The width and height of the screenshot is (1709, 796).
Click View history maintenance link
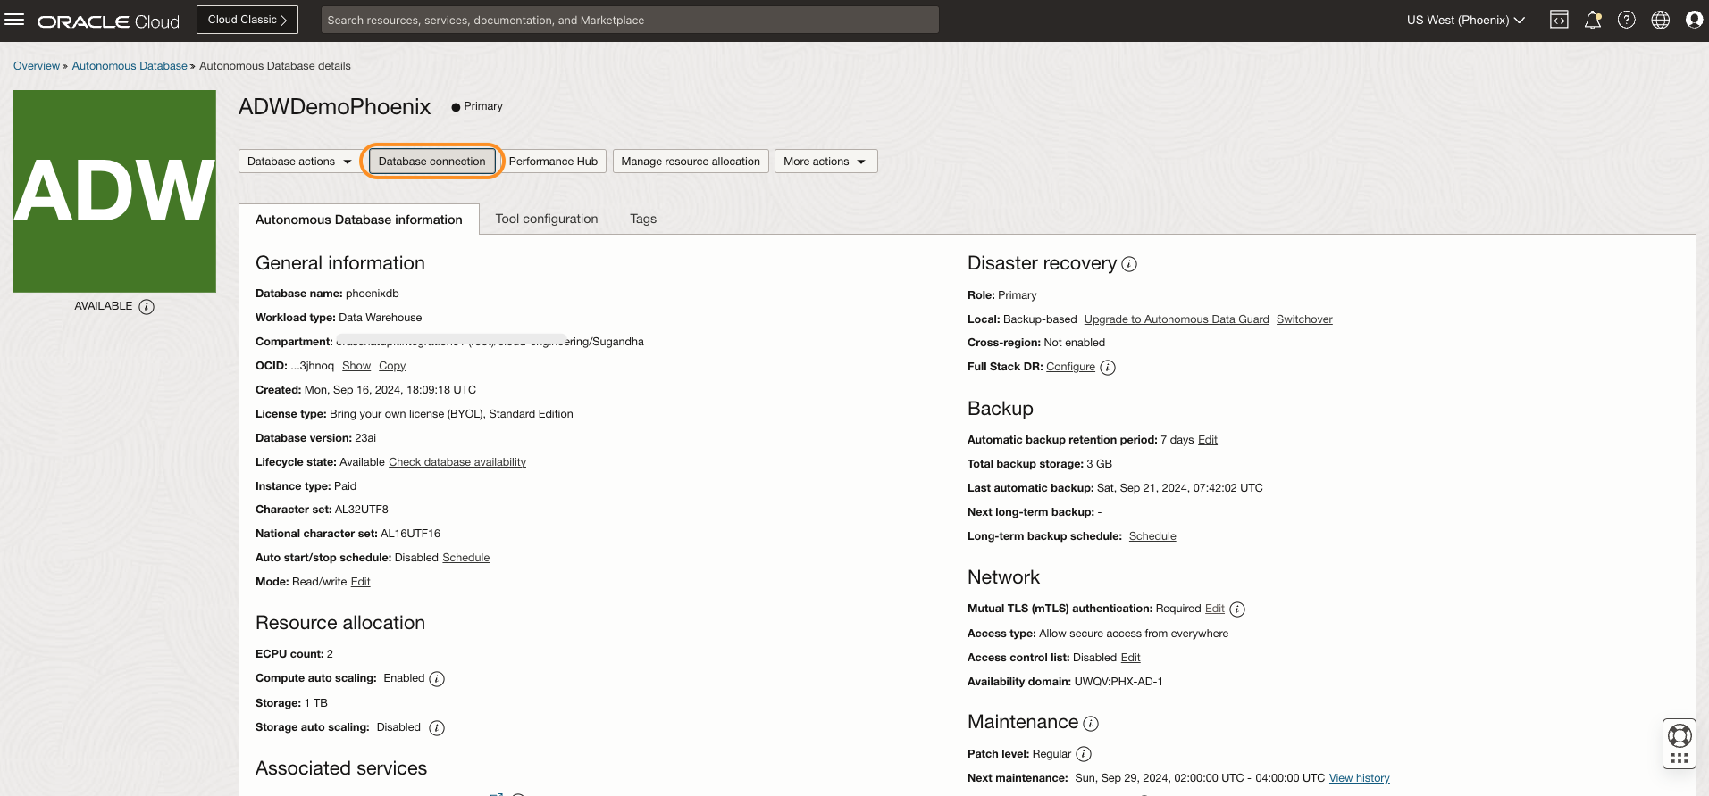(1360, 778)
